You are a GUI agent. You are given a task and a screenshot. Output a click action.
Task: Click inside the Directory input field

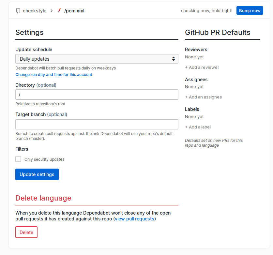(97, 95)
